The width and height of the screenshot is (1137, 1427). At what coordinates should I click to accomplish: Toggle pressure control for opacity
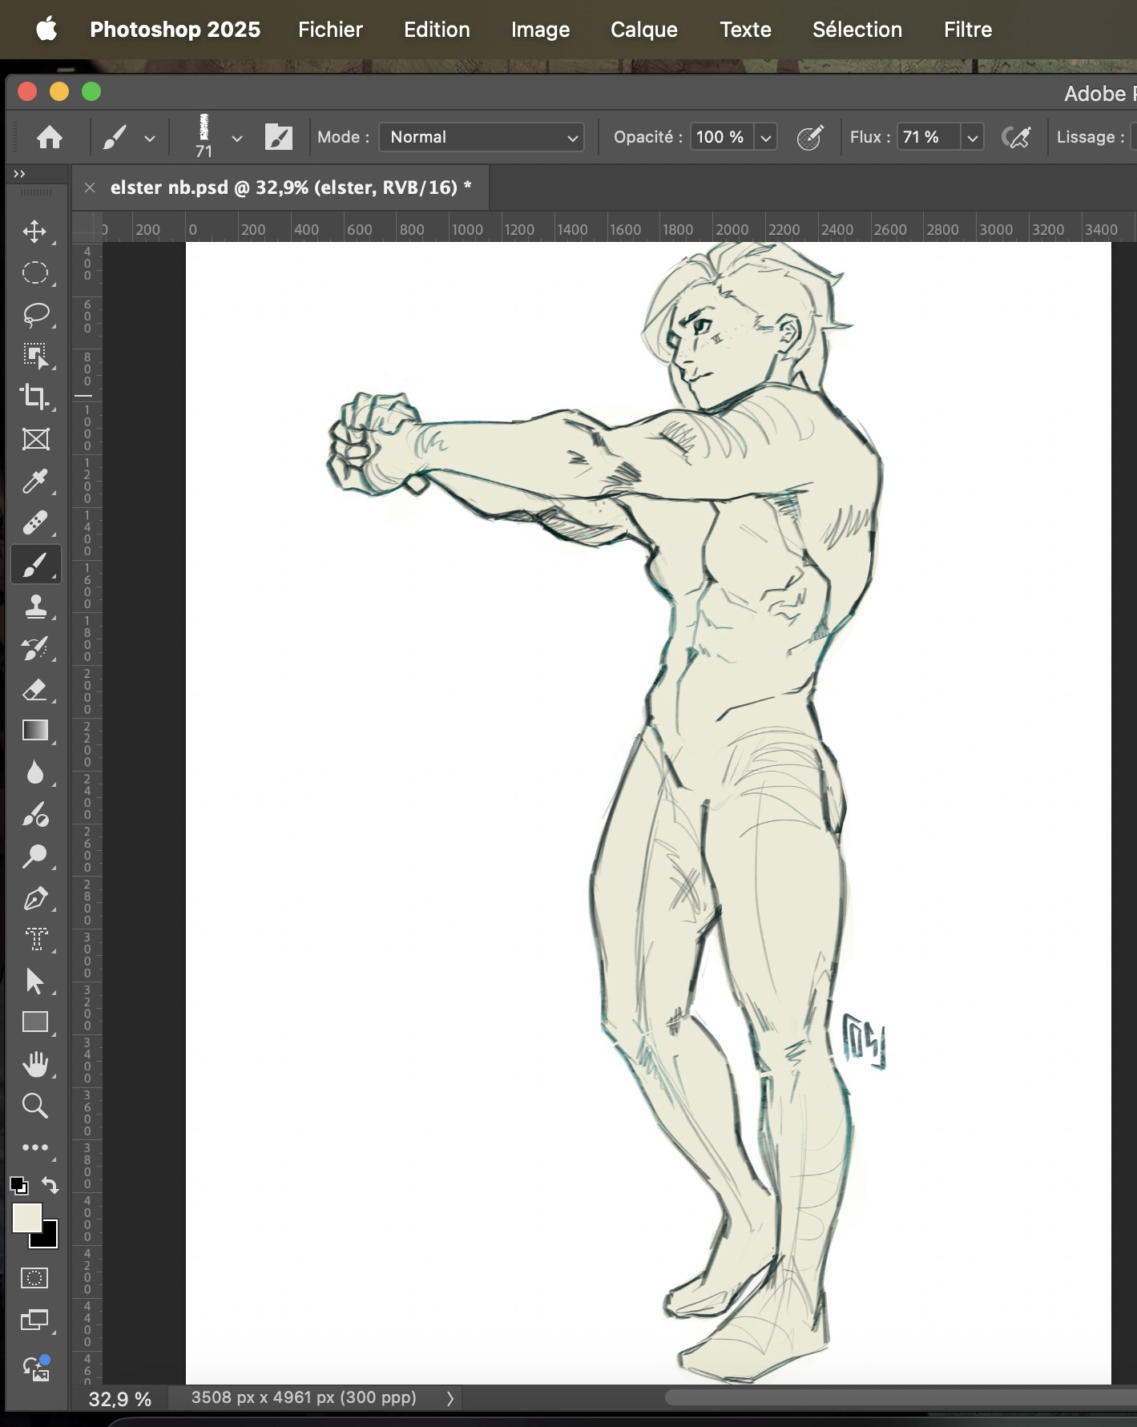coord(810,138)
